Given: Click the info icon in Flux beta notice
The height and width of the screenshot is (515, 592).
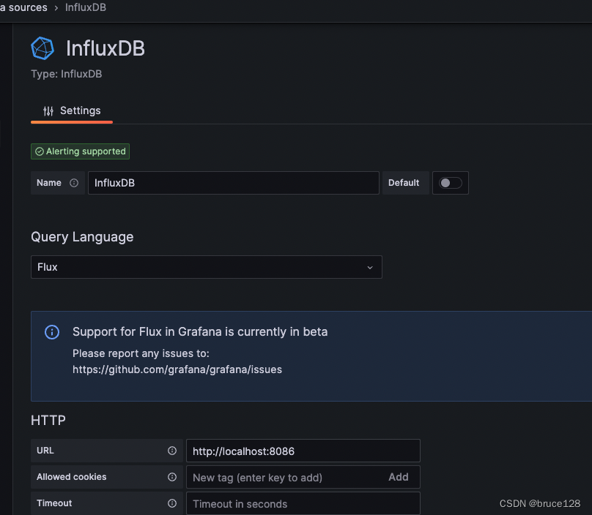Looking at the screenshot, I should (x=52, y=332).
